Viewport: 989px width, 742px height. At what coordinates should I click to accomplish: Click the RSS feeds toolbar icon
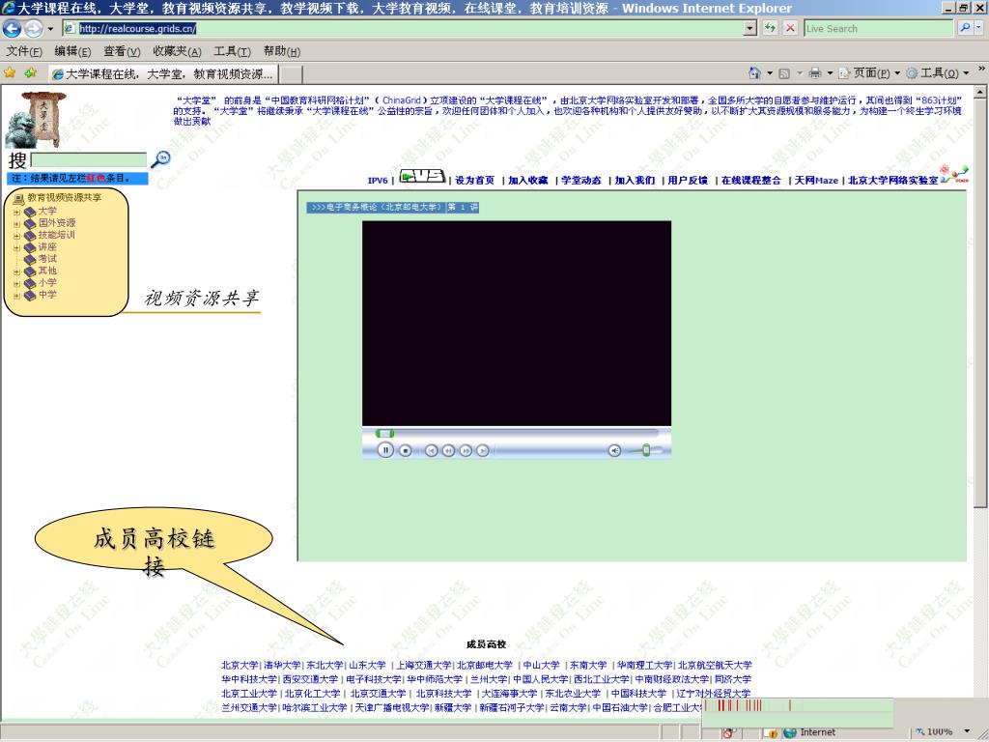point(784,73)
